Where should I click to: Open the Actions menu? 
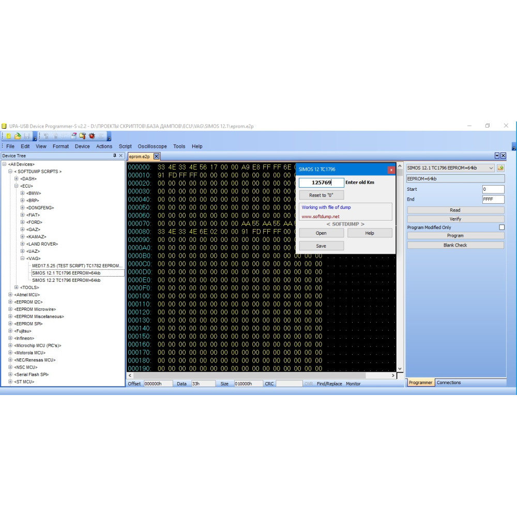pyautogui.click(x=104, y=146)
